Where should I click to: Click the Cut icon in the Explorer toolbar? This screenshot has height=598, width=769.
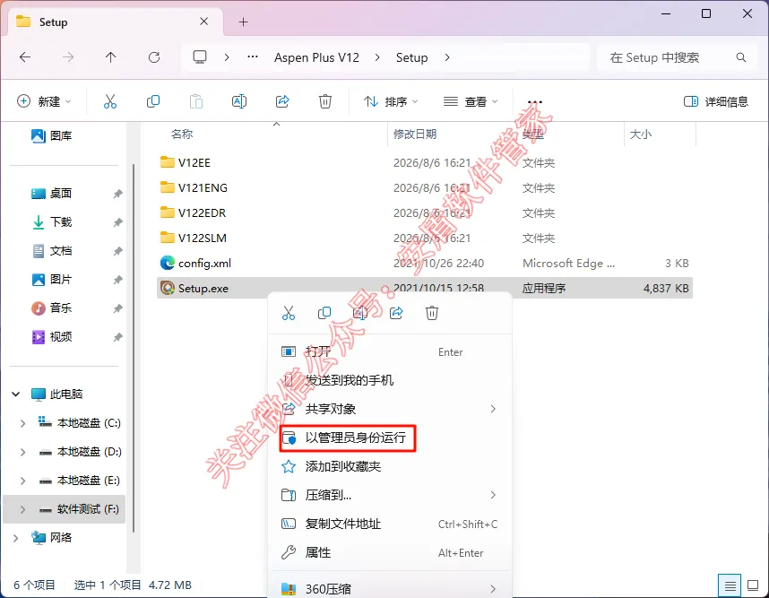[110, 101]
